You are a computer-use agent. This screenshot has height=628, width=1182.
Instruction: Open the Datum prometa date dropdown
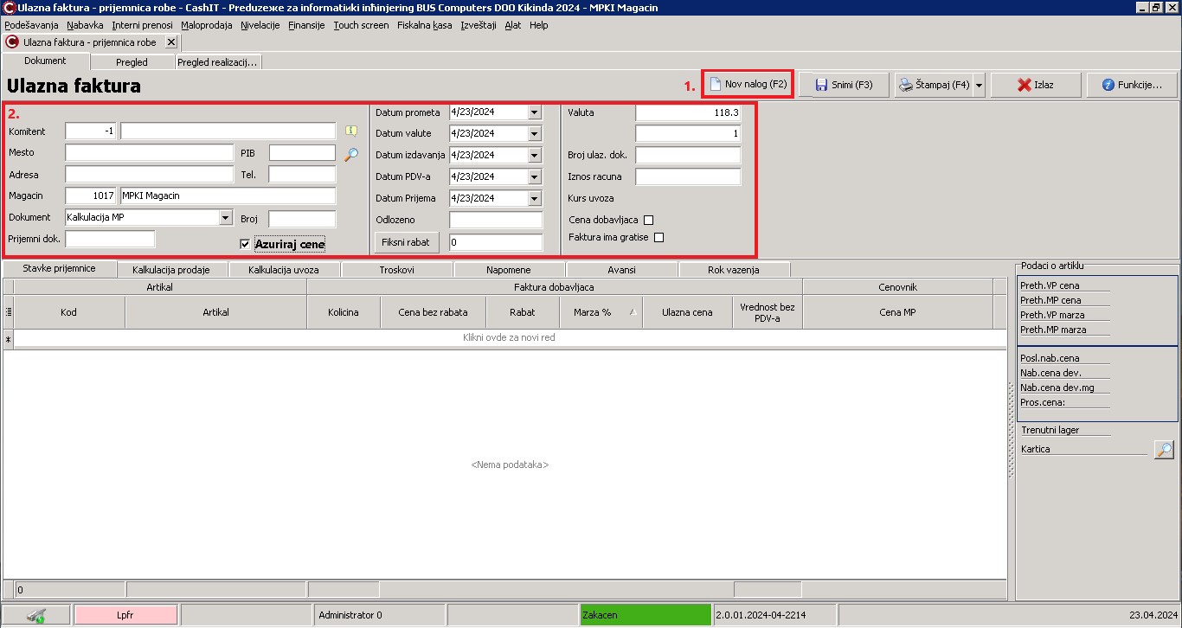[534, 112]
